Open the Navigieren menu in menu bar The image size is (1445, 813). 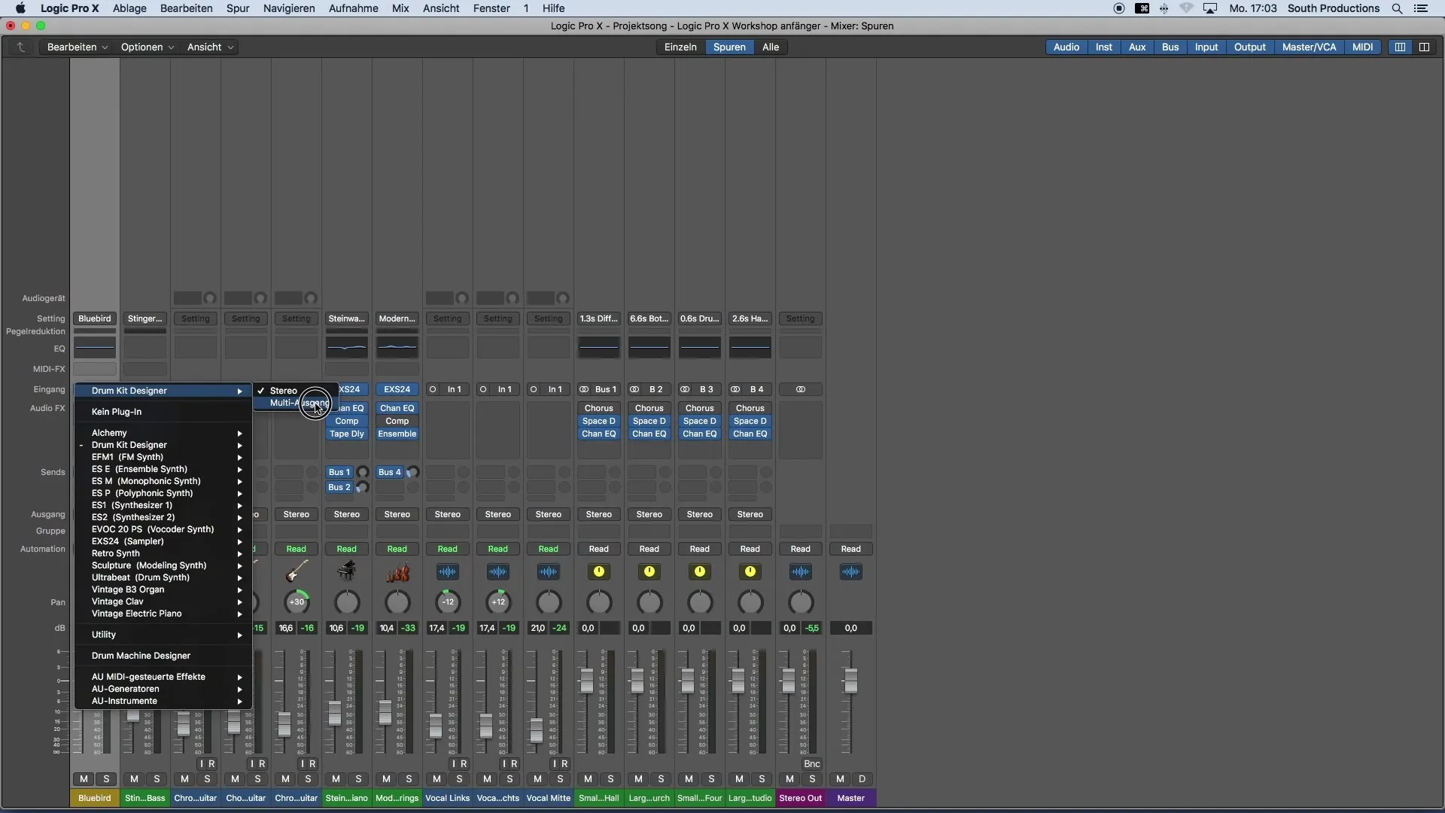pyautogui.click(x=289, y=8)
